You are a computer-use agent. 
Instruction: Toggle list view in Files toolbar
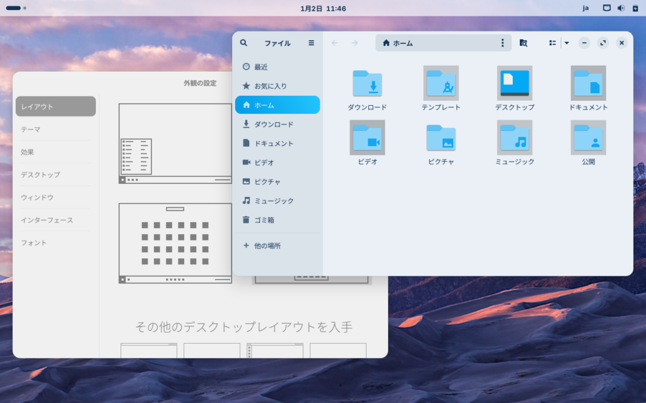click(553, 43)
